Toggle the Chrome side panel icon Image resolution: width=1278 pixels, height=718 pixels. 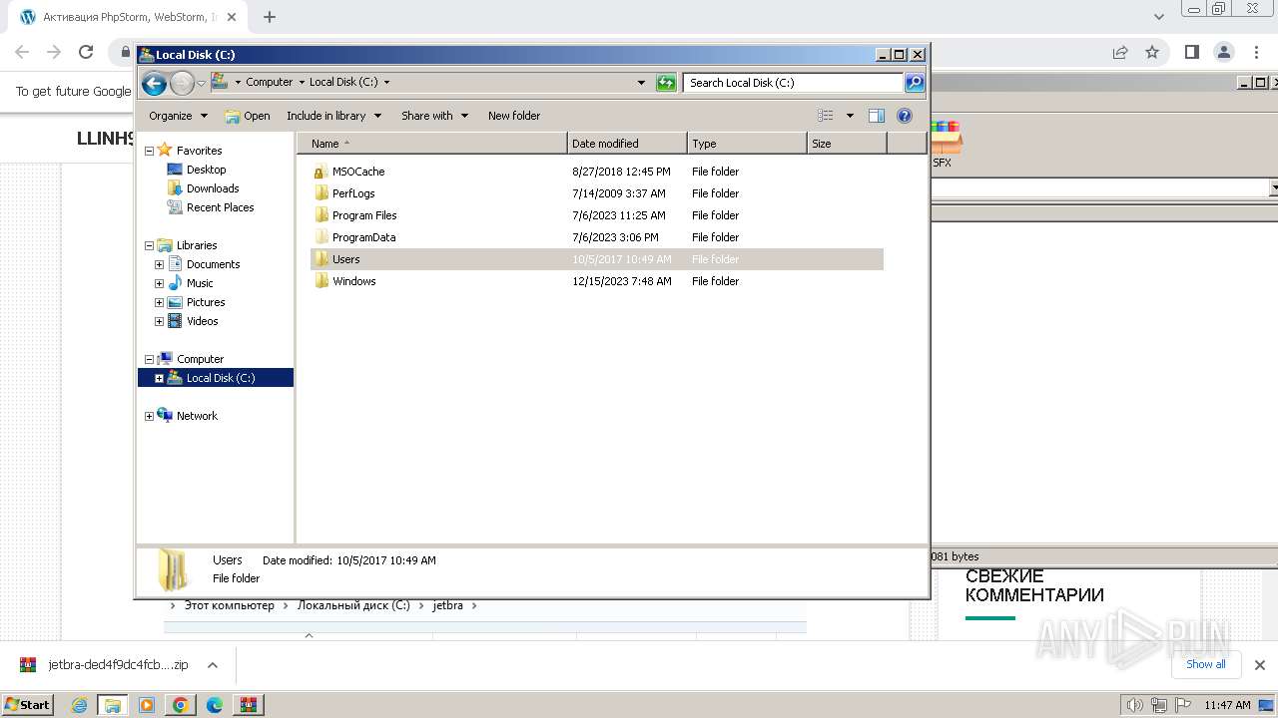1191,52
